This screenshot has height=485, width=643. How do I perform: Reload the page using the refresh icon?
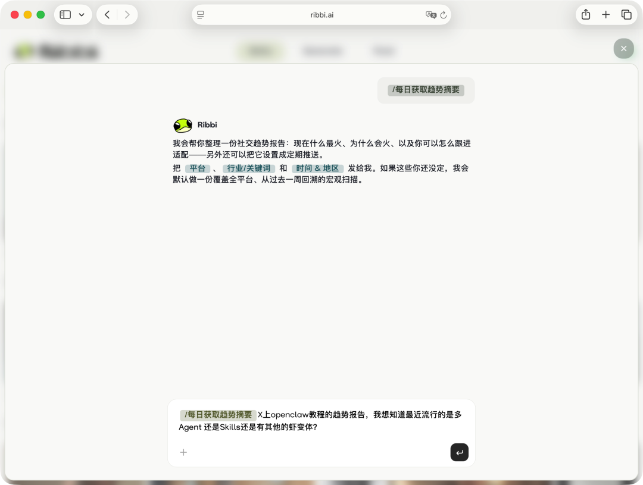(444, 14)
